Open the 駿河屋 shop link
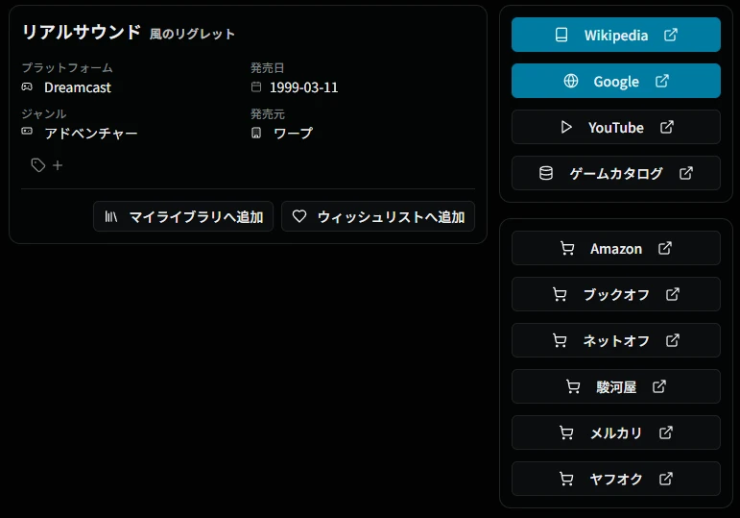 [x=616, y=386]
